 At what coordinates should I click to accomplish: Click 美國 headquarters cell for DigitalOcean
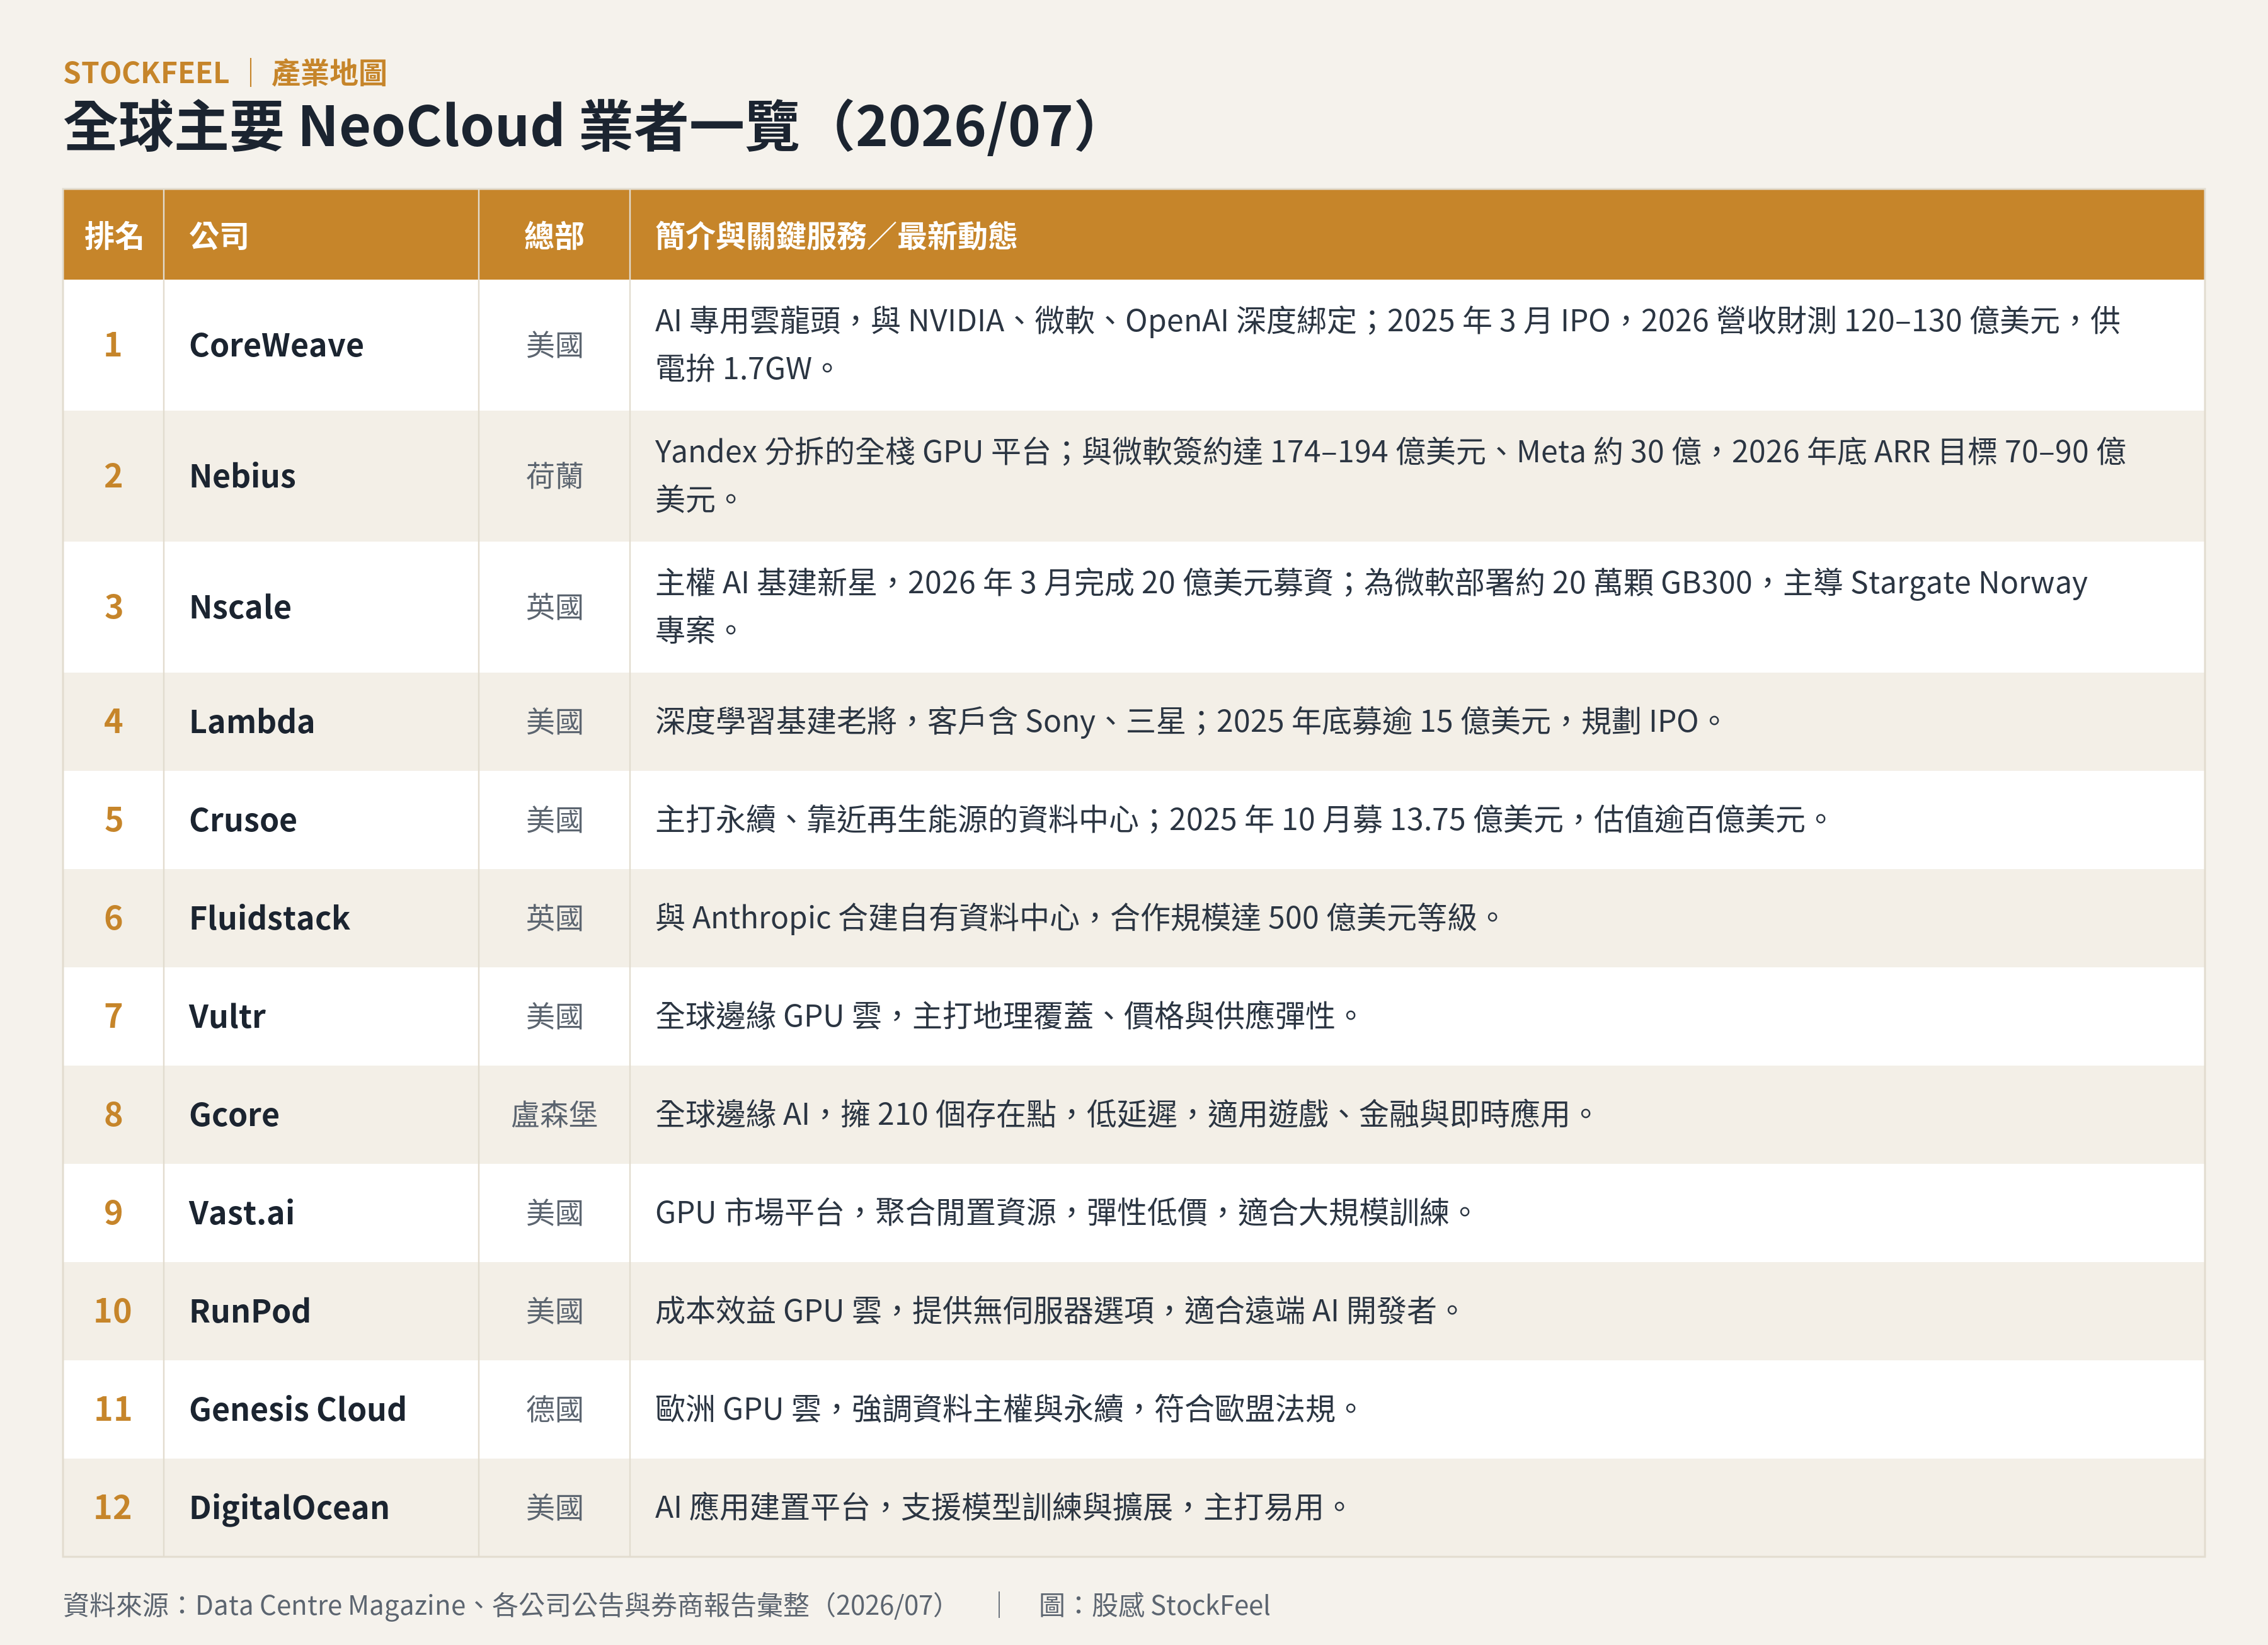[x=554, y=1507]
